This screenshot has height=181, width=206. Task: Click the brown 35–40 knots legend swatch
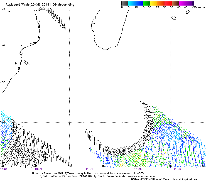pos(175,3)
